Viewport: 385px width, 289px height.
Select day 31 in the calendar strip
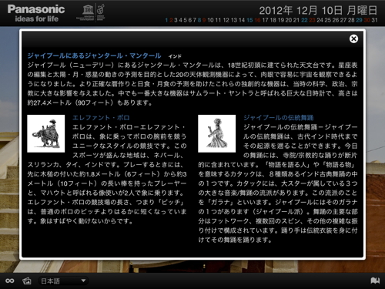375,20
